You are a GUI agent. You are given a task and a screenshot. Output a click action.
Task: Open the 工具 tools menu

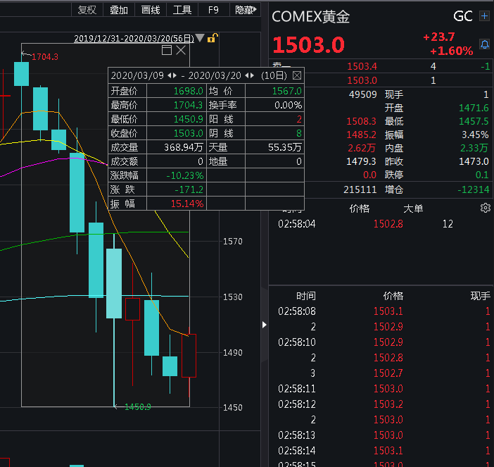182,10
